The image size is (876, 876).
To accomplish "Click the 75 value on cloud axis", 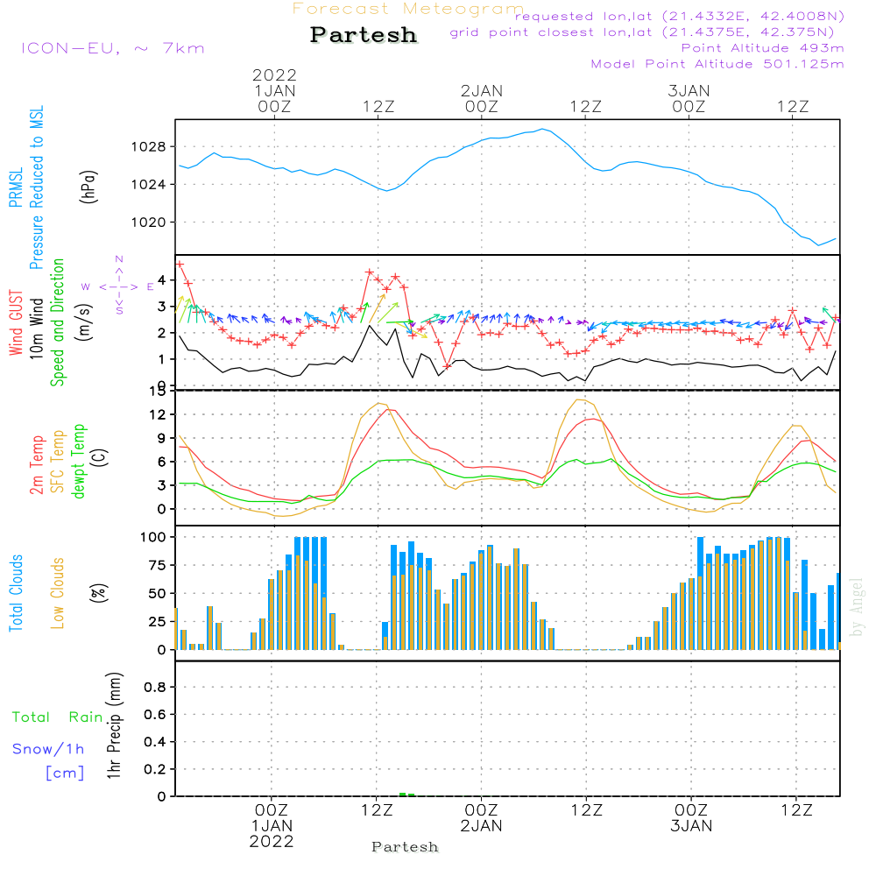I will (157, 565).
